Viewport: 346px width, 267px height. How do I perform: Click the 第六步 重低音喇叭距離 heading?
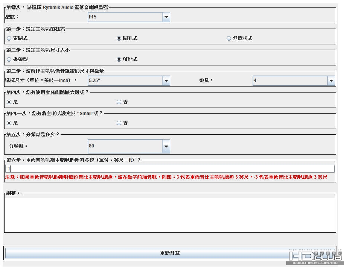point(73,160)
